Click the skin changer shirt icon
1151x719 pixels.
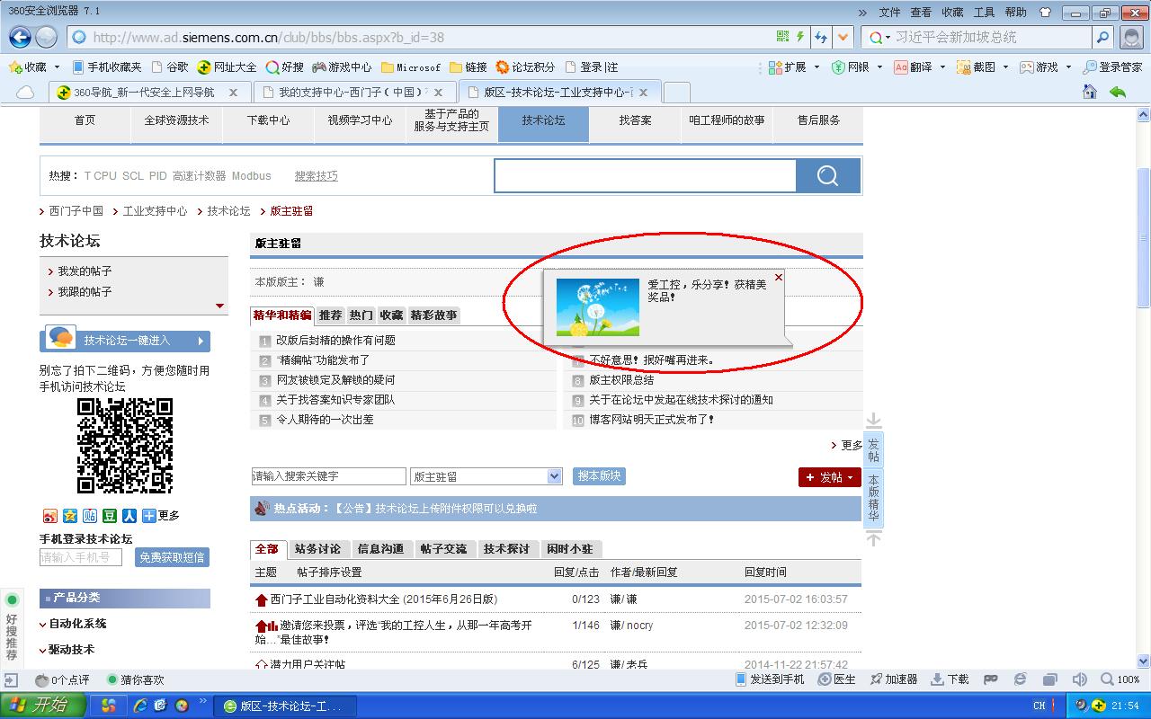click(x=1045, y=13)
